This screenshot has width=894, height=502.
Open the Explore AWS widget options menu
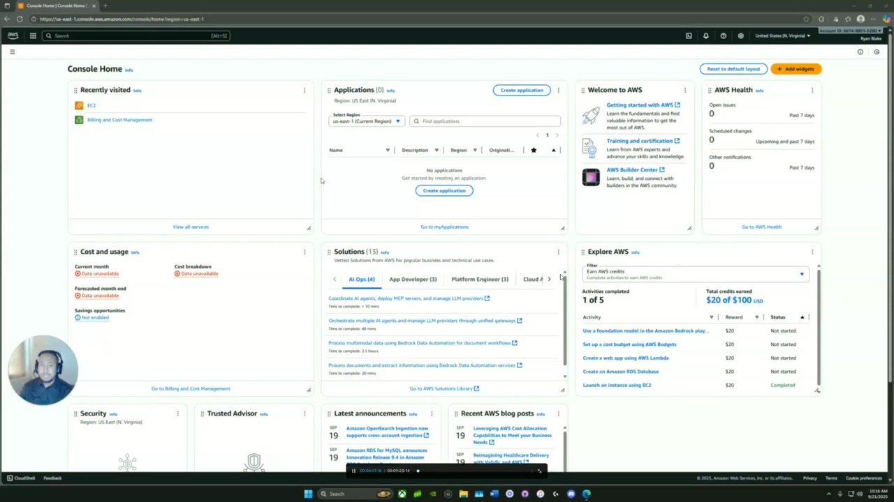[x=812, y=252]
